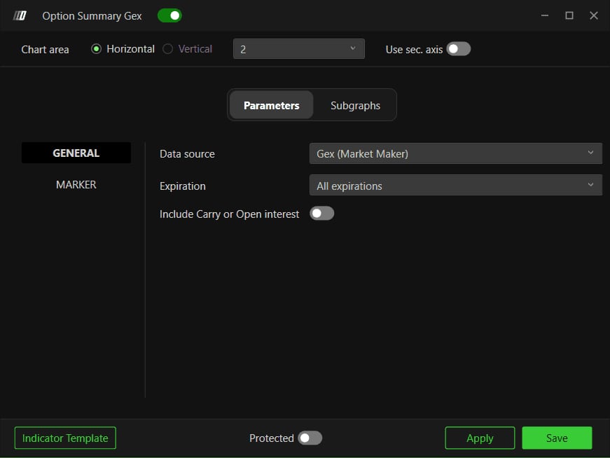The height and width of the screenshot is (458, 610).
Task: Enable the Use sec. axis toggle
Action: click(458, 49)
